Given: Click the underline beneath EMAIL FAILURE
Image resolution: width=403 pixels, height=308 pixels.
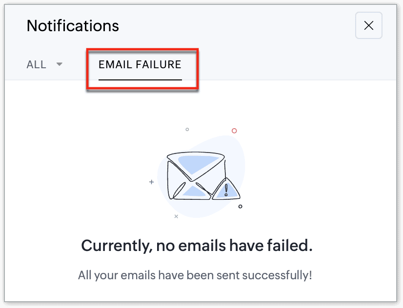Looking at the screenshot, I should [140, 80].
